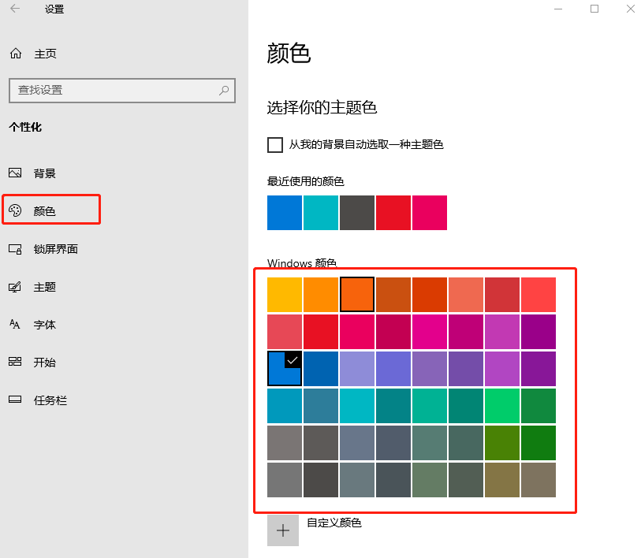641x558 pixels.
Task: Select the bright green Windows color swatch
Action: coord(502,404)
